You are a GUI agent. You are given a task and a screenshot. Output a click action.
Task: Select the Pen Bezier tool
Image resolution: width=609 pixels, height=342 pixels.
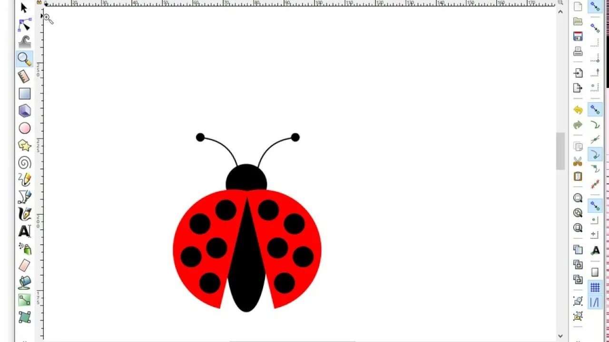pos(24,197)
